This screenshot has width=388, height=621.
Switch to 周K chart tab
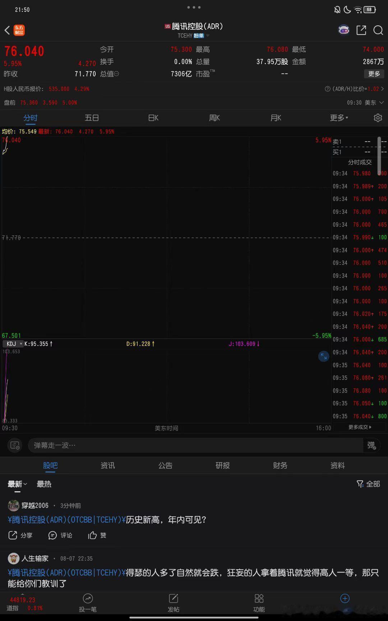pos(214,118)
